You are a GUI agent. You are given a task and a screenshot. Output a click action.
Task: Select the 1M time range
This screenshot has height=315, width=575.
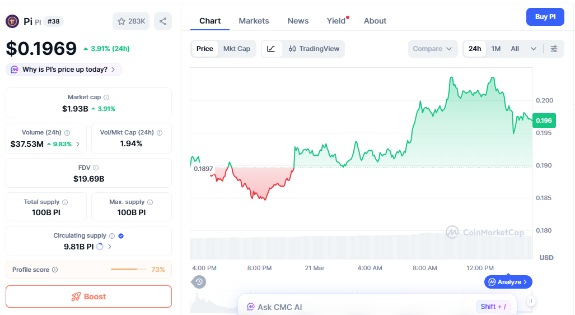(496, 49)
